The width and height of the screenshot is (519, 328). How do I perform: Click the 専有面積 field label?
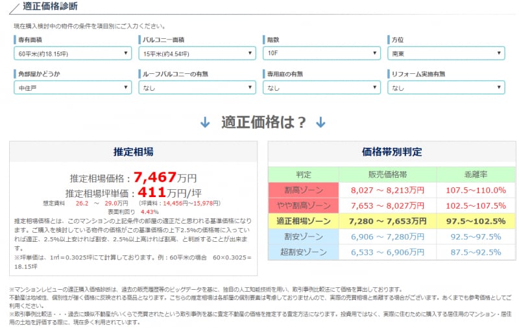30,40
